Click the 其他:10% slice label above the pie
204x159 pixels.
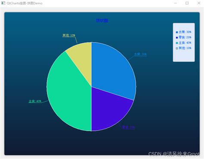(69, 35)
